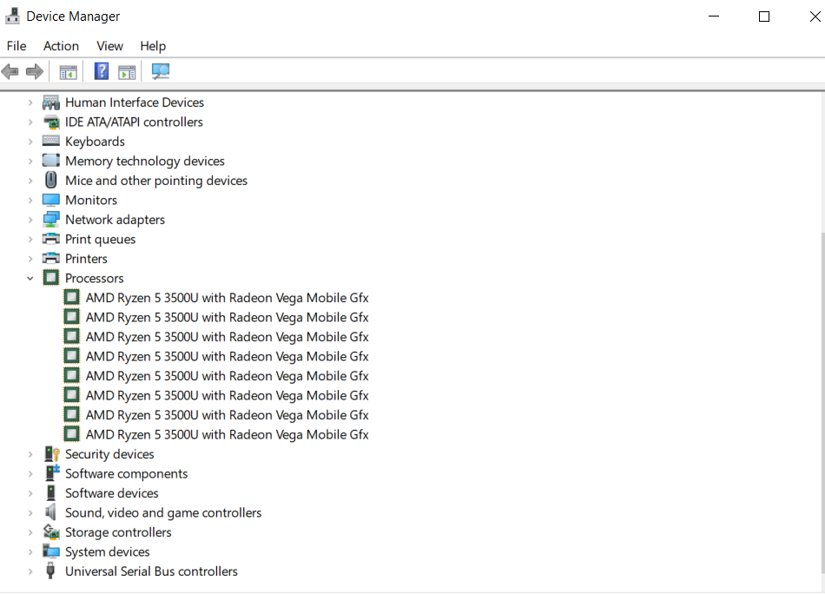The image size is (825, 594).
Task: Minimize the Device Manager window
Action: coord(714,16)
